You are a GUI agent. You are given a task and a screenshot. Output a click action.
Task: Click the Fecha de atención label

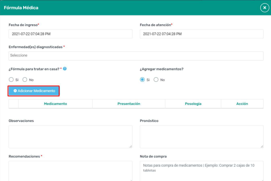pos(155,25)
